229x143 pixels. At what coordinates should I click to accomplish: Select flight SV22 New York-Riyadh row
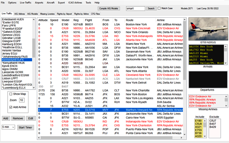click(x=111, y=102)
